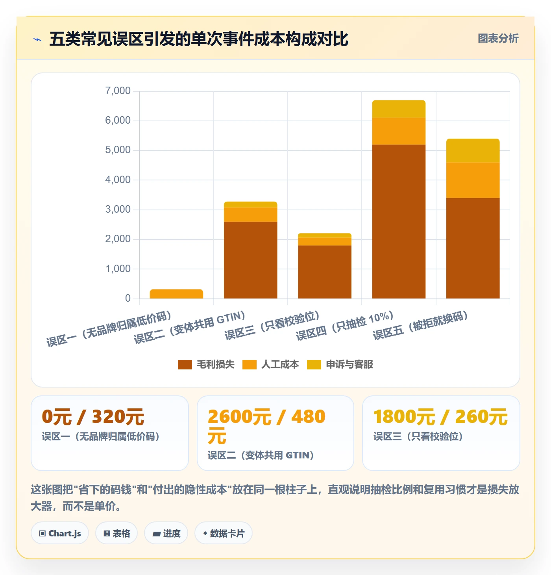Image resolution: width=551 pixels, height=575 pixels.
Task: Toggle the 人工成本 legend swatch
Action: pyautogui.click(x=250, y=365)
